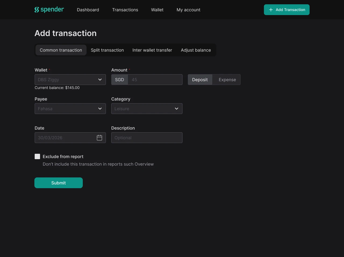
Task: Open Wallet page from the top nav
Action: point(157,10)
